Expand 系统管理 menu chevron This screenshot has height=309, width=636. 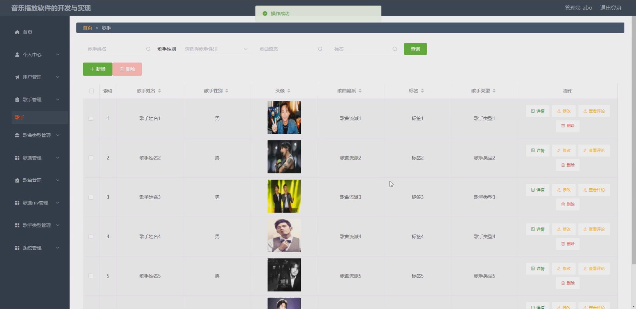57,248
